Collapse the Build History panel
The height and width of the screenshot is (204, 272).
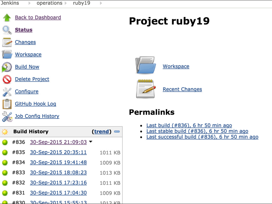(117, 131)
